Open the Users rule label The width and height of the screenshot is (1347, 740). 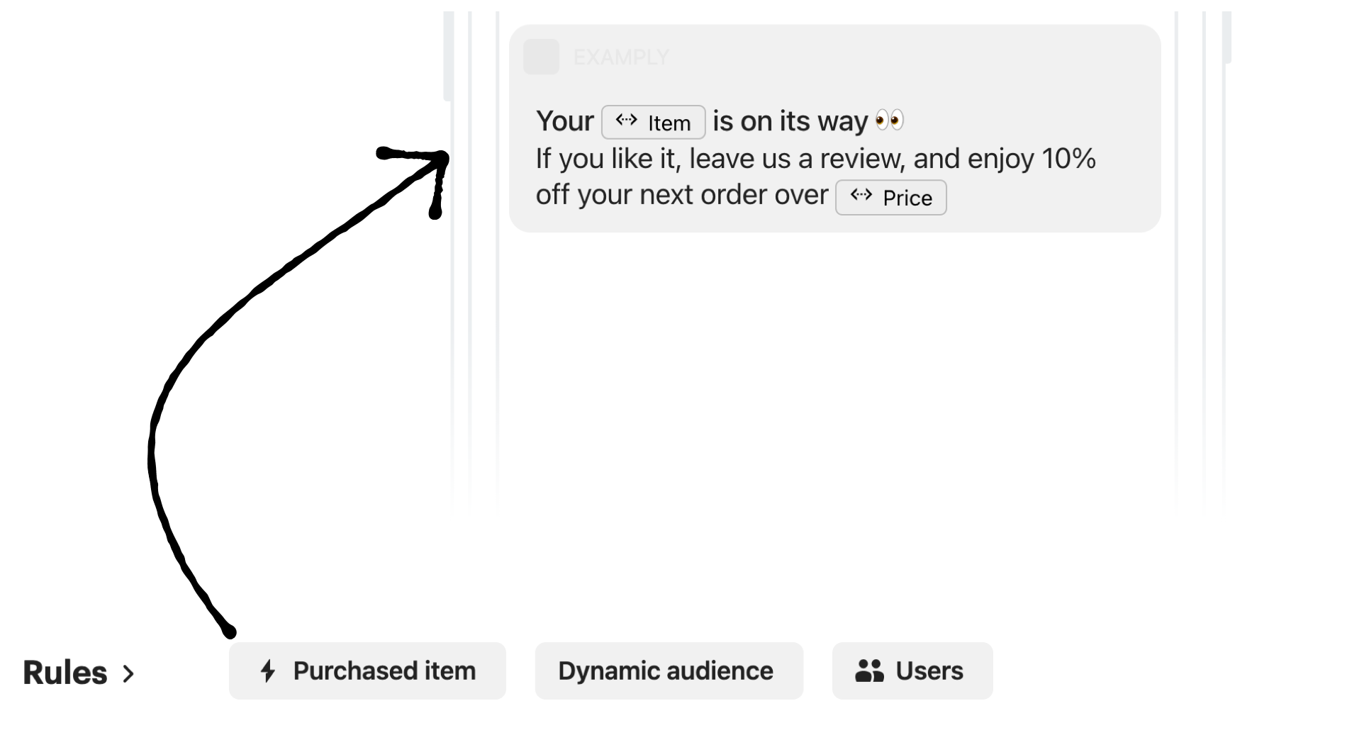(x=929, y=671)
